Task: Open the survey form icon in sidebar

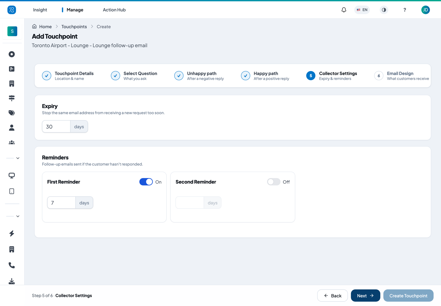Action: (12, 69)
